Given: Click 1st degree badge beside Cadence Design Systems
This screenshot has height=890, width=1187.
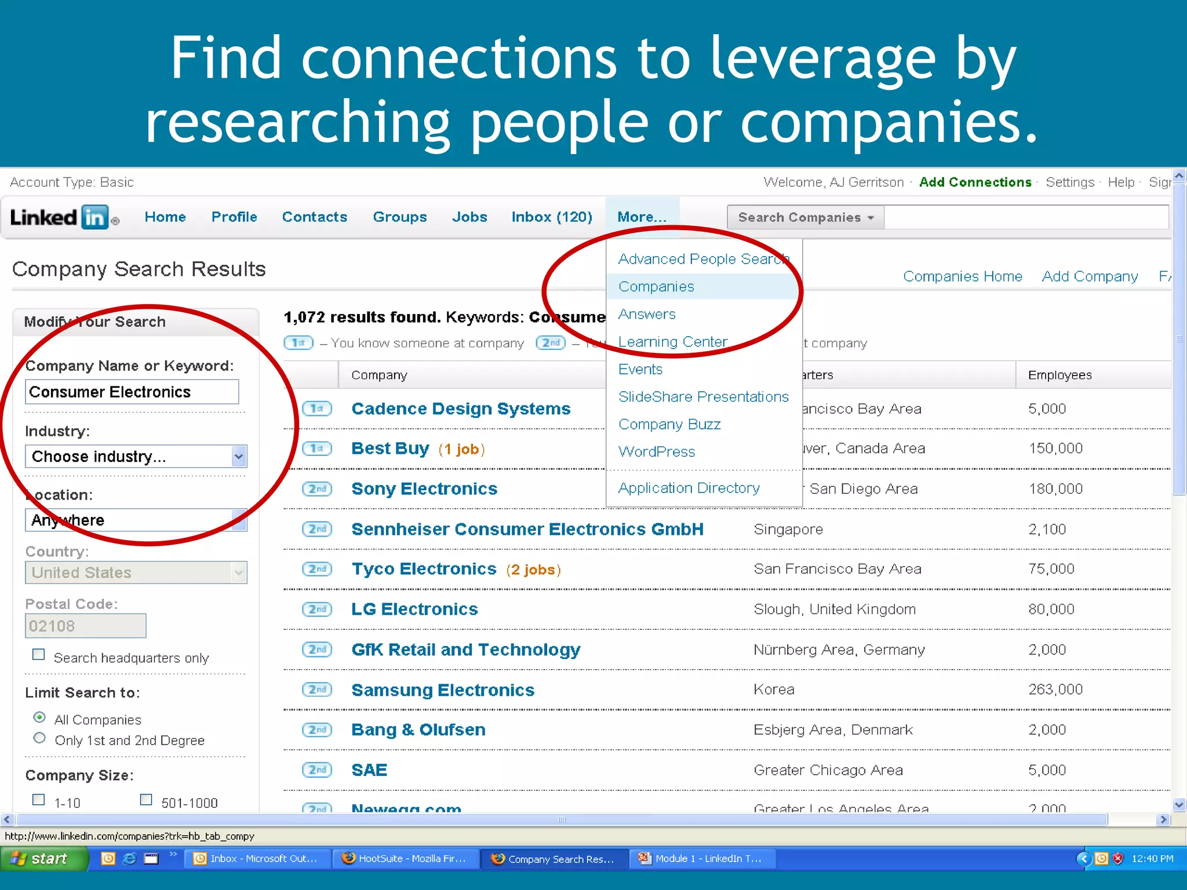Looking at the screenshot, I should pyautogui.click(x=317, y=408).
